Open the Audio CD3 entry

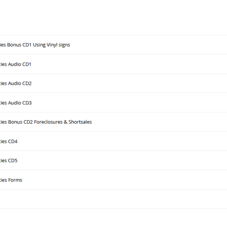16,103
